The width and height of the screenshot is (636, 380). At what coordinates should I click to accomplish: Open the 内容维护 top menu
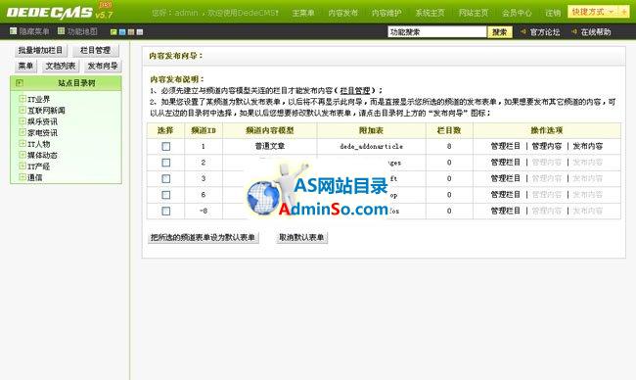click(386, 13)
